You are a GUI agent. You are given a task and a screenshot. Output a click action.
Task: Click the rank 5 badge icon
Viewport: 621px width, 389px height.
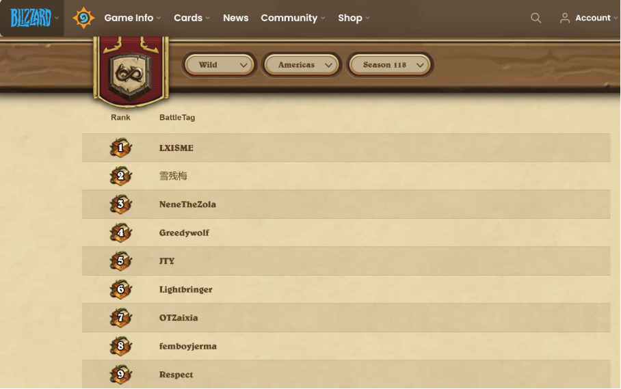pyautogui.click(x=120, y=260)
